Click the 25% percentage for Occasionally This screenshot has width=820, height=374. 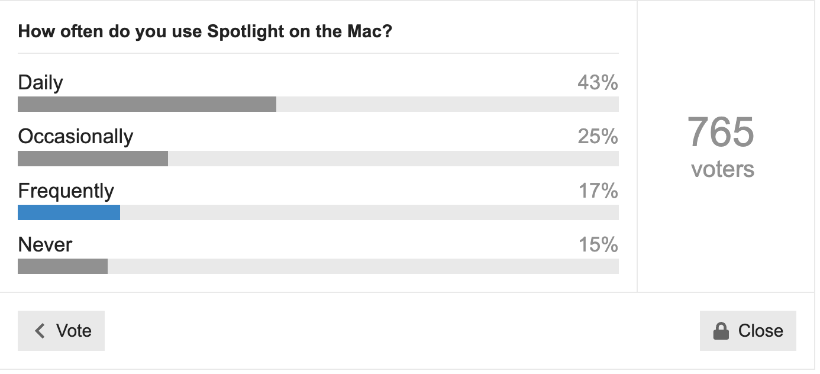[x=598, y=137]
